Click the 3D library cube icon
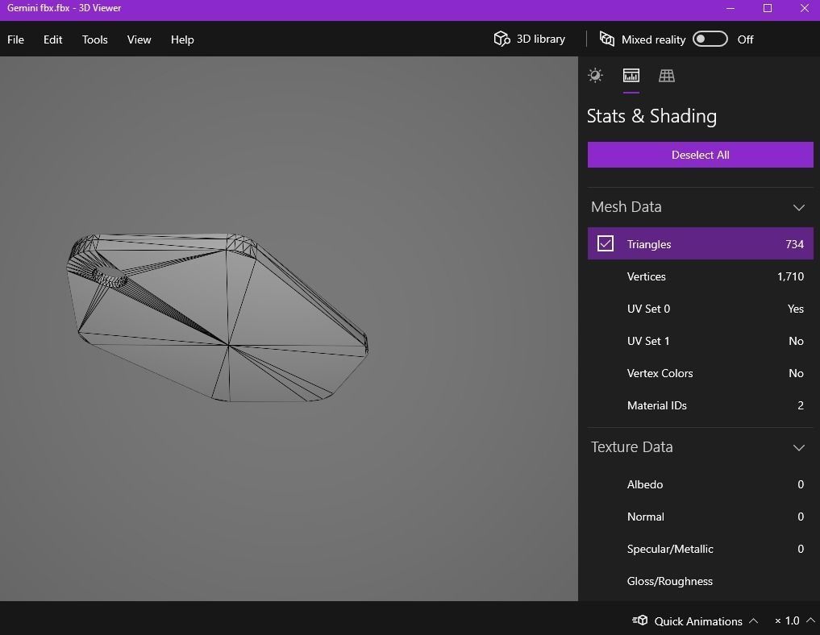The width and height of the screenshot is (820, 635). [x=502, y=39]
